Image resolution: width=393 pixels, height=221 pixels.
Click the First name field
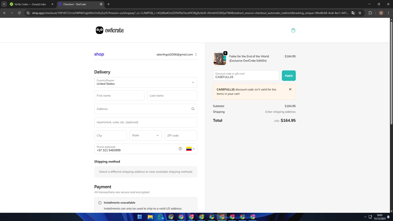[x=119, y=96]
